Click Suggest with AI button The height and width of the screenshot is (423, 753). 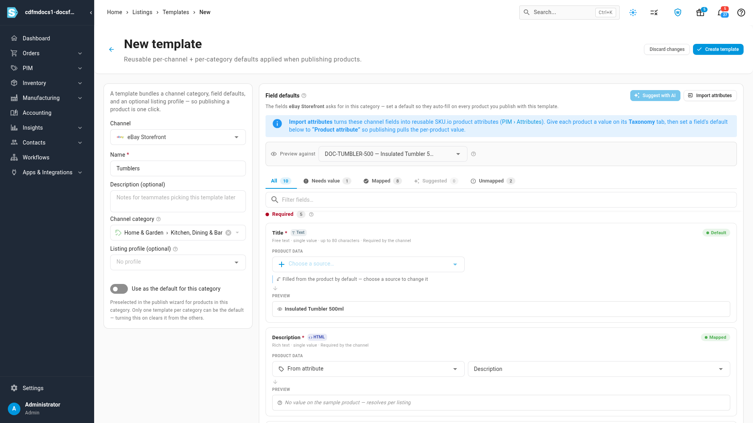pyautogui.click(x=655, y=96)
